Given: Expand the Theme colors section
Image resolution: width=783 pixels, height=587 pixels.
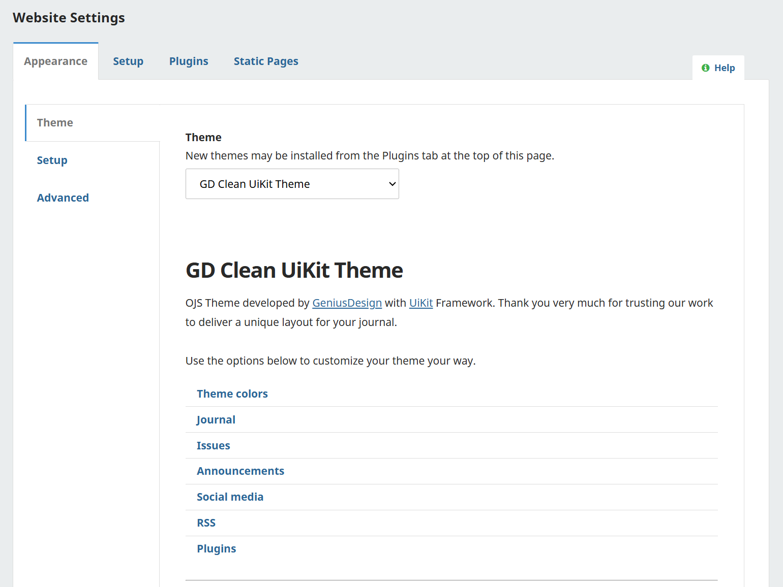Looking at the screenshot, I should (232, 394).
